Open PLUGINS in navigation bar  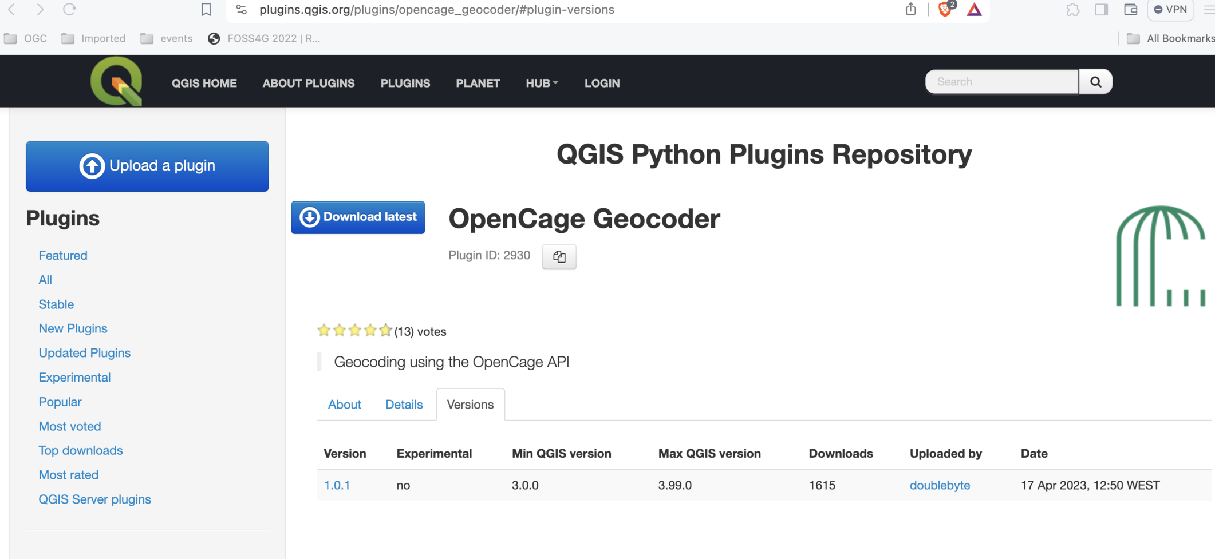point(405,83)
